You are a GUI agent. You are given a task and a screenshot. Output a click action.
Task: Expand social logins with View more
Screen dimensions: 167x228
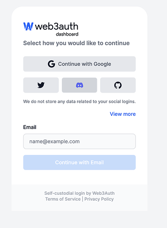pyautogui.click(x=123, y=114)
